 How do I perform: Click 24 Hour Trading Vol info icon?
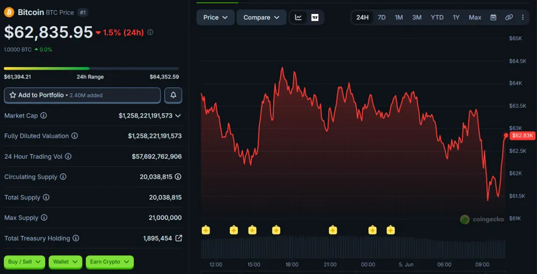[x=68, y=157]
